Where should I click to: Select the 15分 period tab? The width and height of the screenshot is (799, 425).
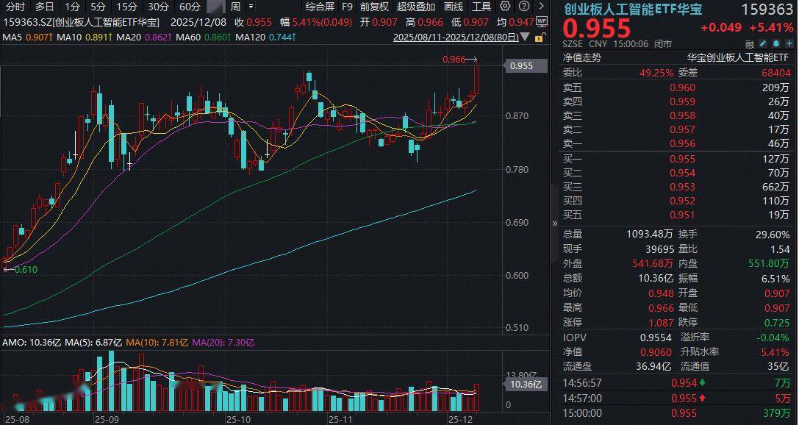coord(126,7)
